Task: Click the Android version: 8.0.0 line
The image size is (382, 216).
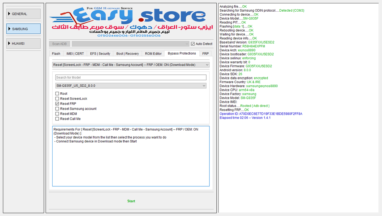Action: (x=235, y=70)
